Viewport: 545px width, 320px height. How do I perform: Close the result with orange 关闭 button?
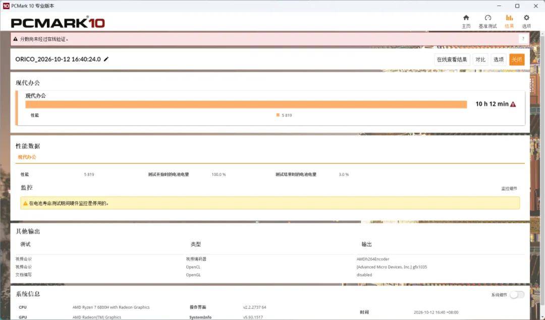tap(517, 60)
